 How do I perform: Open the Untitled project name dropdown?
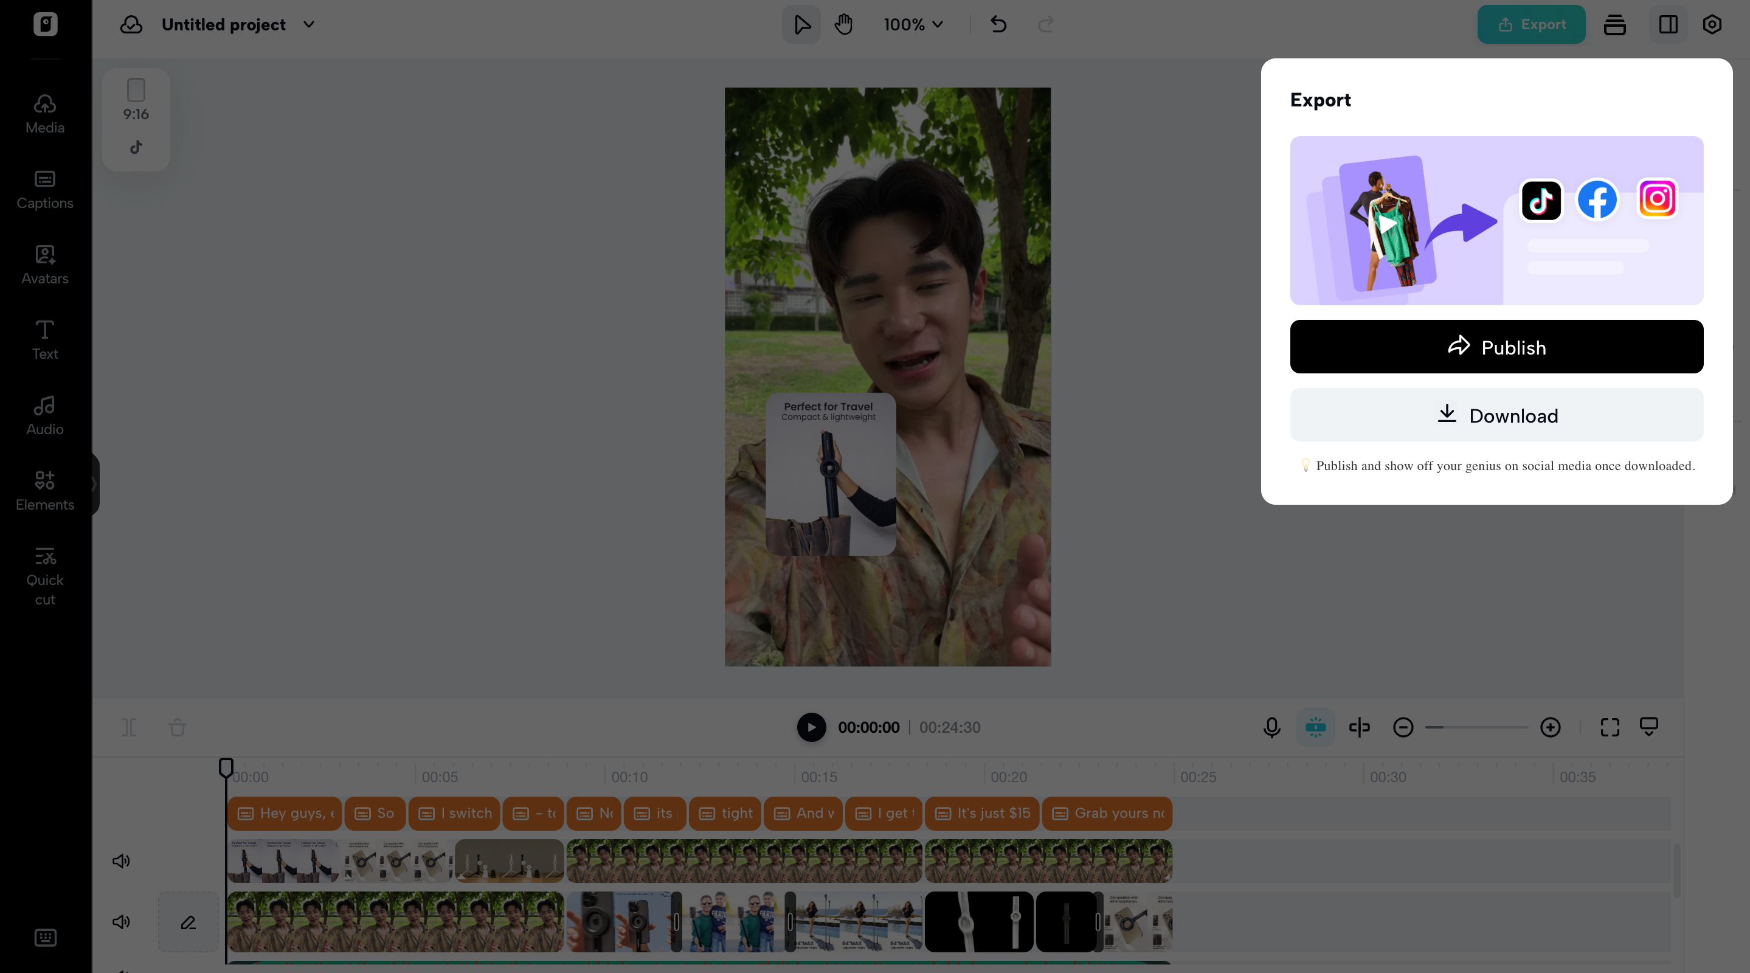pyautogui.click(x=308, y=24)
